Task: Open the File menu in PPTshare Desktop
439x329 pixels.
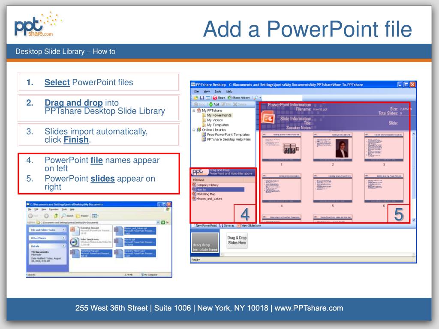Action: point(196,92)
